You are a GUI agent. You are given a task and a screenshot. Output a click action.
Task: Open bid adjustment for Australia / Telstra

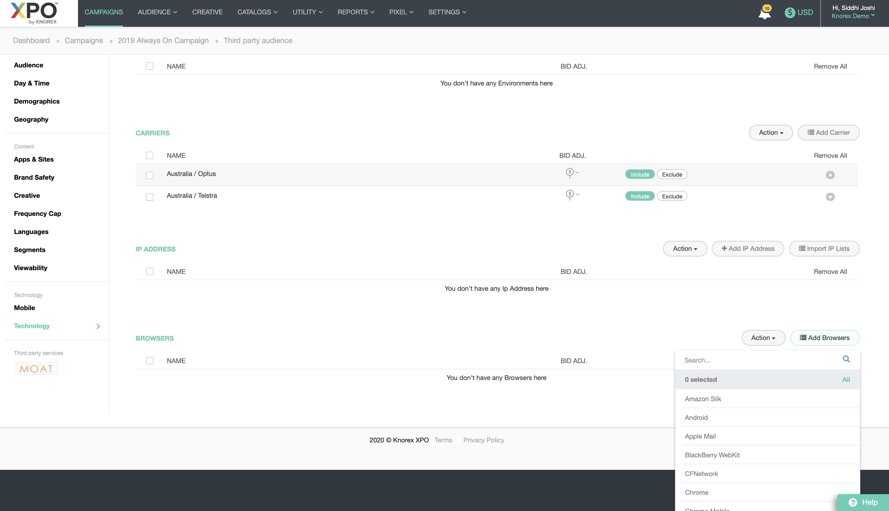(x=572, y=194)
